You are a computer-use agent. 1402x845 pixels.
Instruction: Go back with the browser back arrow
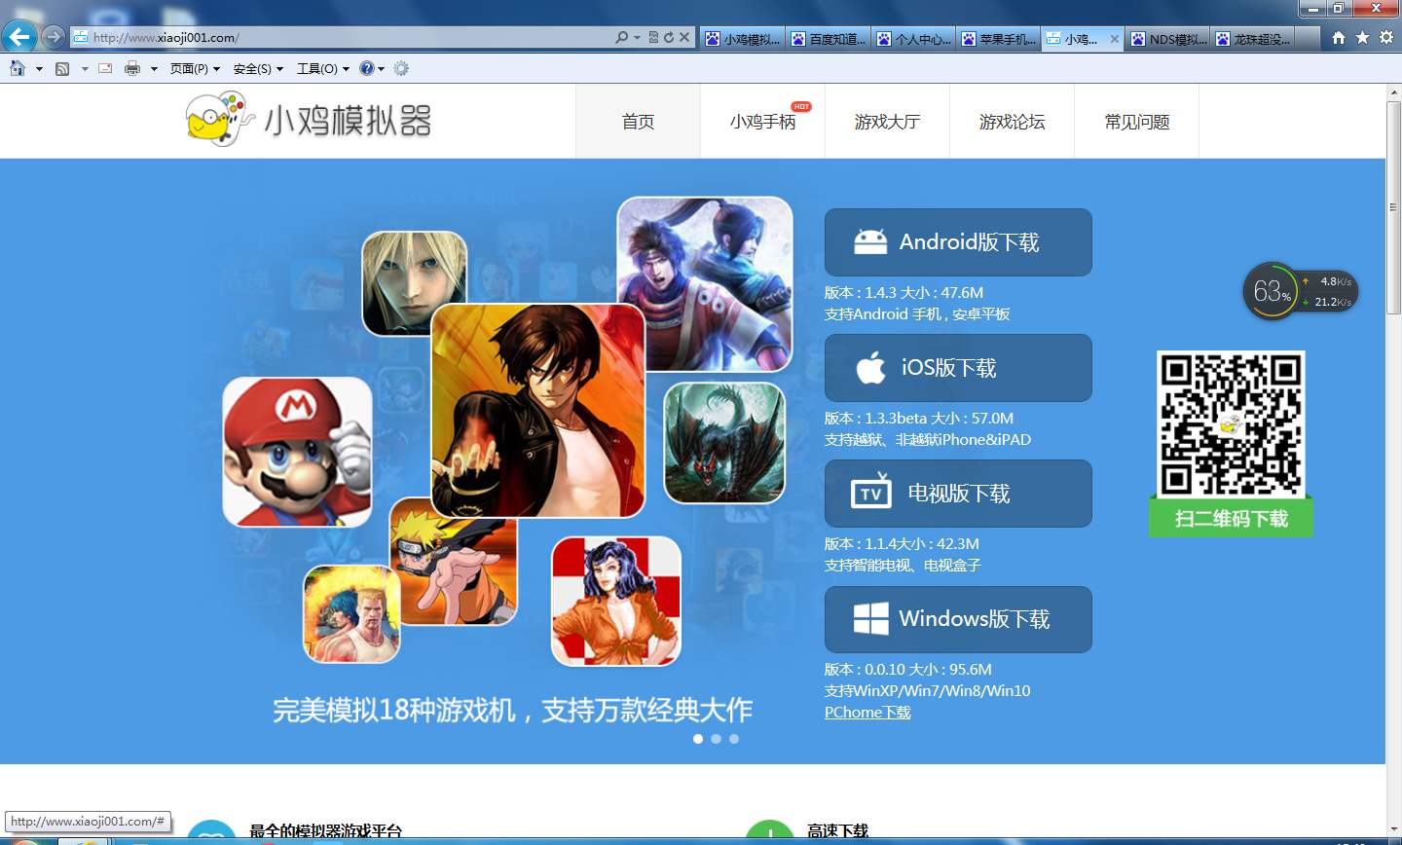(19, 38)
